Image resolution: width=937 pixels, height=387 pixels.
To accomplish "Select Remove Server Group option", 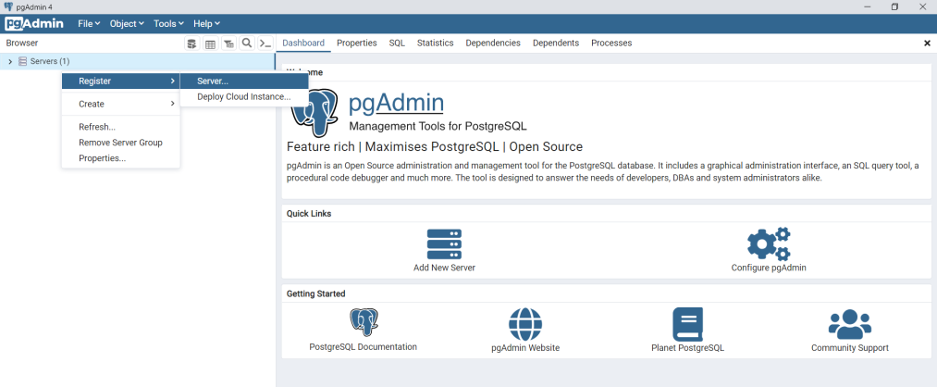I will coord(121,143).
